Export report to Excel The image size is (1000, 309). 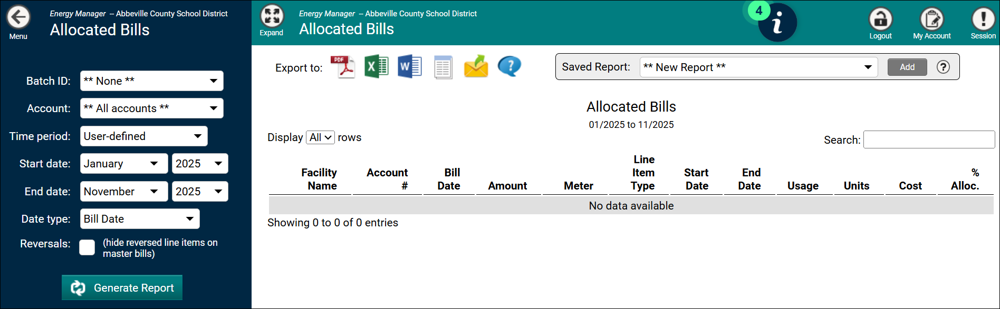click(x=376, y=67)
